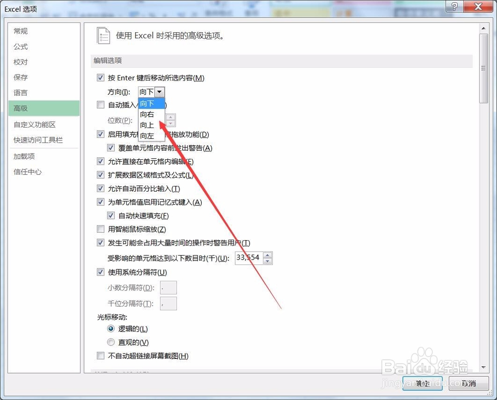Increase affected cells count spinner
Screen dimensions: 497x400
click(x=267, y=255)
